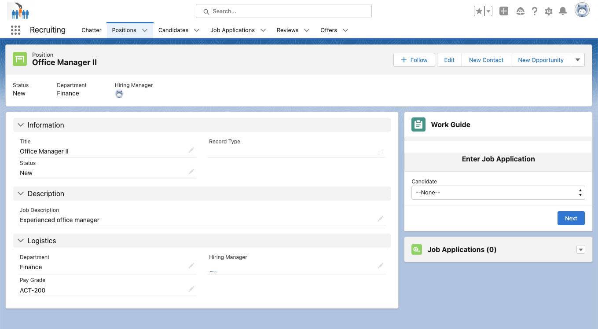Click the search magnifier icon
The image size is (598, 329).
205,11
